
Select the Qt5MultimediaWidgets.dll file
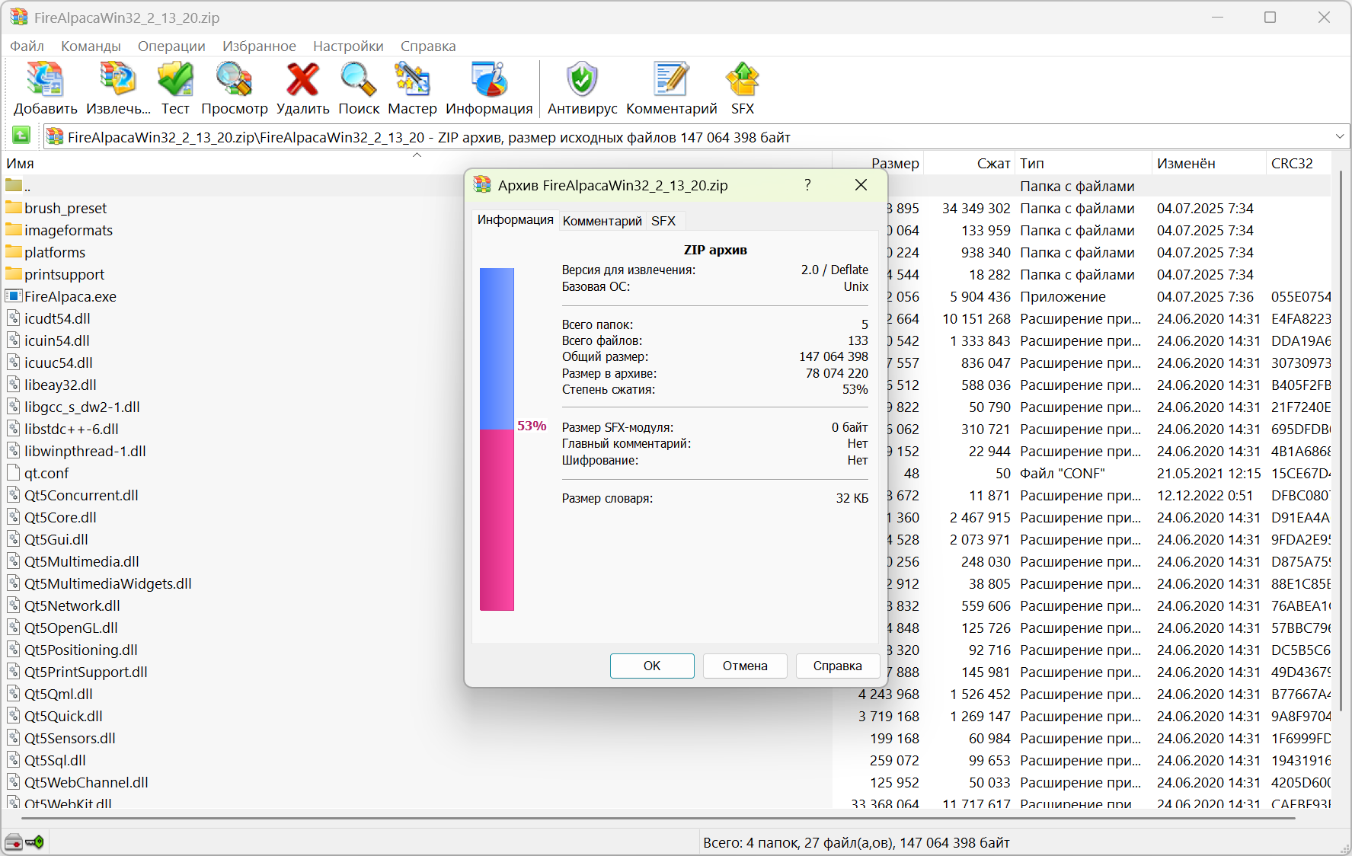pos(99,583)
